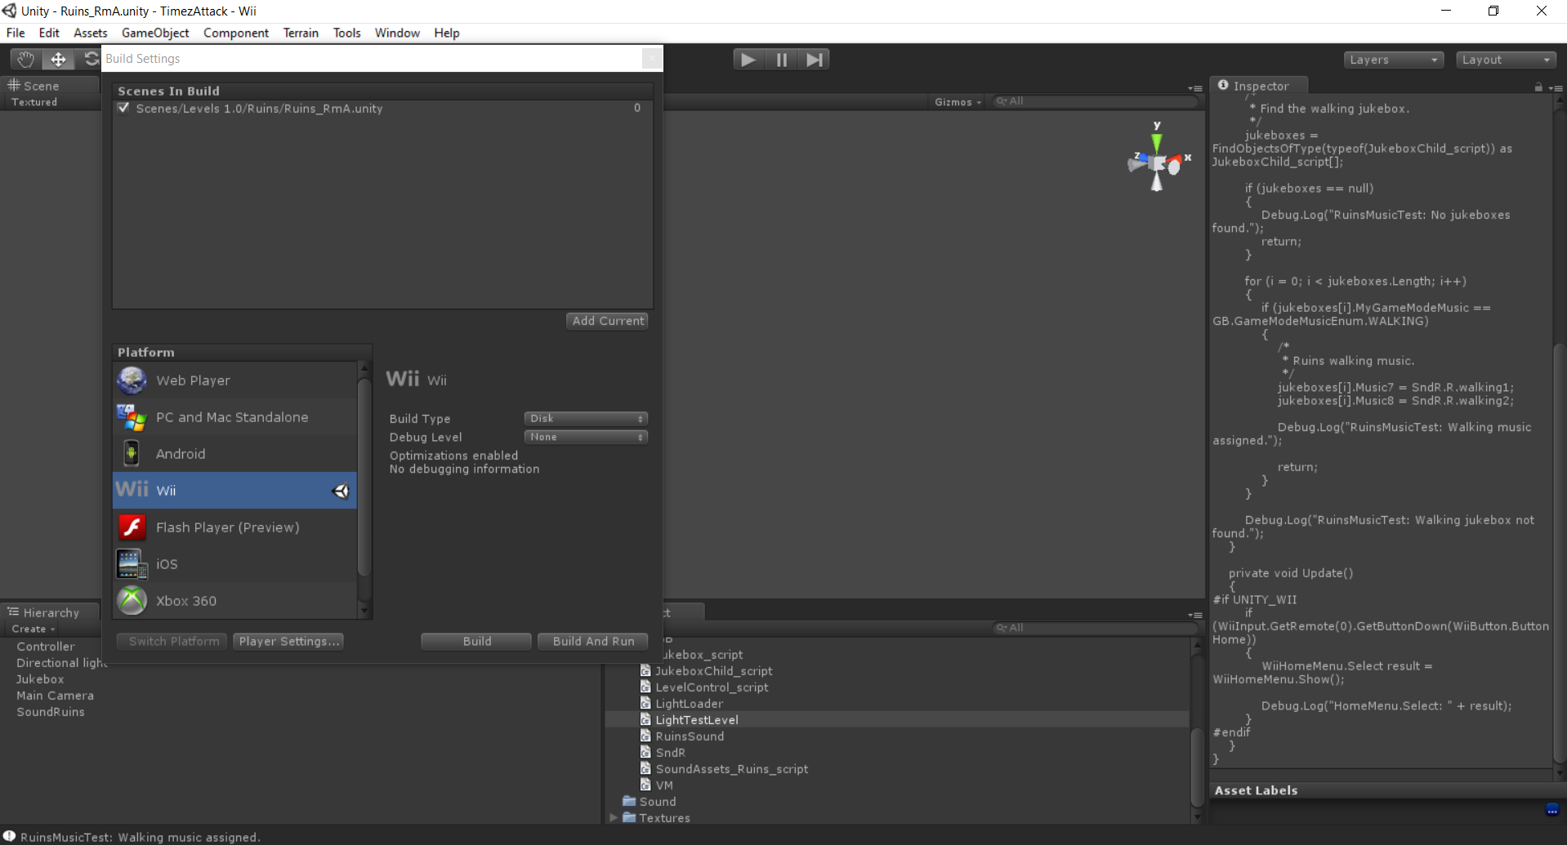Expand the Textures folder arrow

614,817
